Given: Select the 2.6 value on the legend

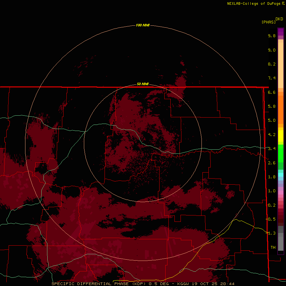Looking at the screenshot, I should pos(272,163).
